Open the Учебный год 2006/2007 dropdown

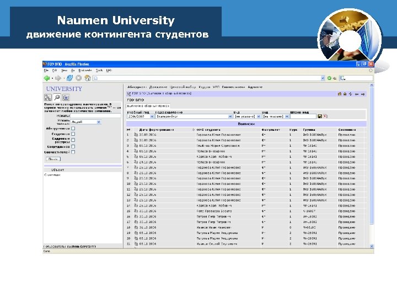tap(141, 116)
